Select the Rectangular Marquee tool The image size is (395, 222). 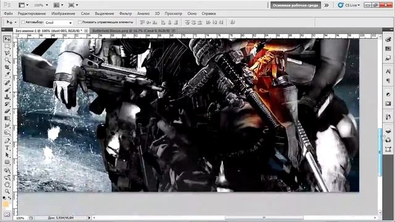click(x=7, y=46)
